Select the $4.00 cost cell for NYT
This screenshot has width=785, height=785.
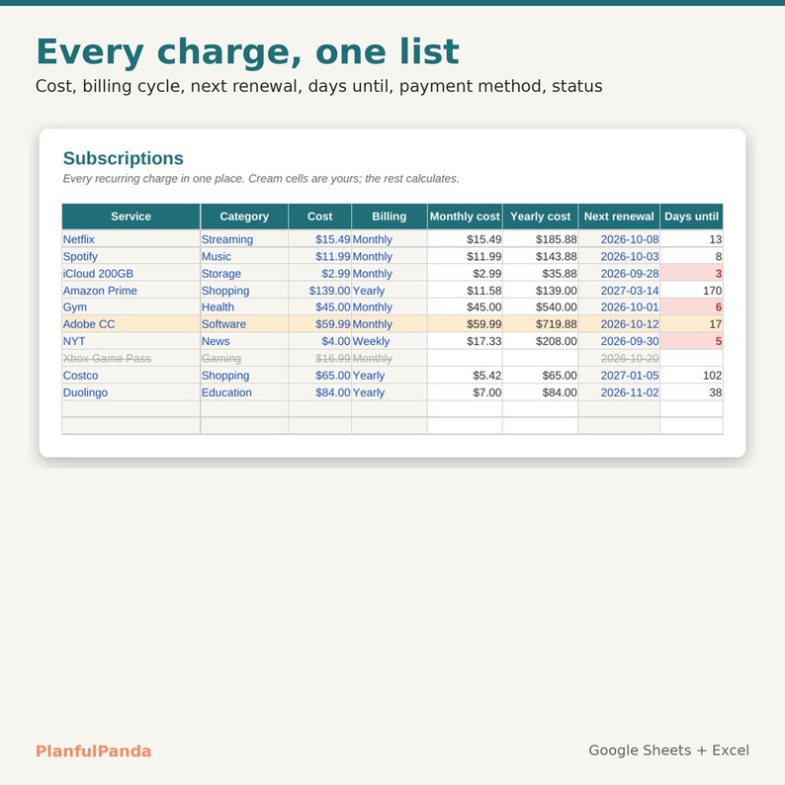(320, 341)
